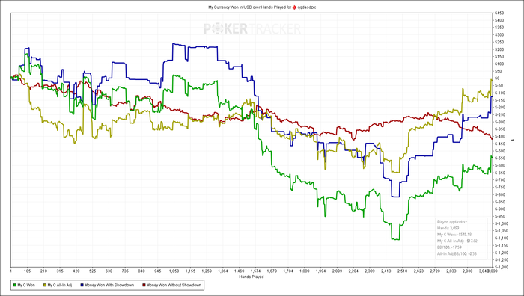This screenshot has width=524, height=296.
Task: Click the $0 y-axis tick label
Action: [497, 78]
